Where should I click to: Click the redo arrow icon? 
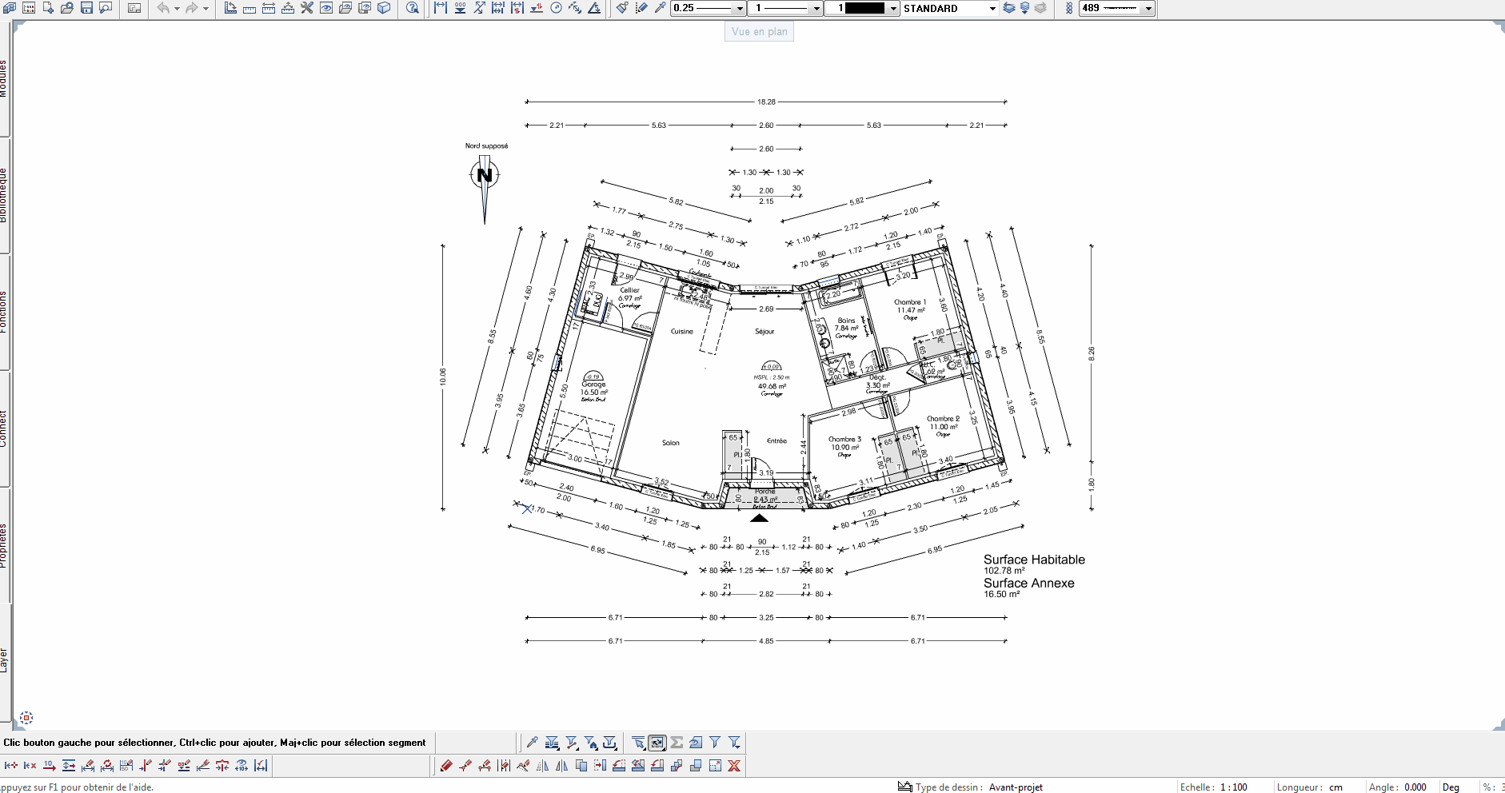click(x=192, y=8)
